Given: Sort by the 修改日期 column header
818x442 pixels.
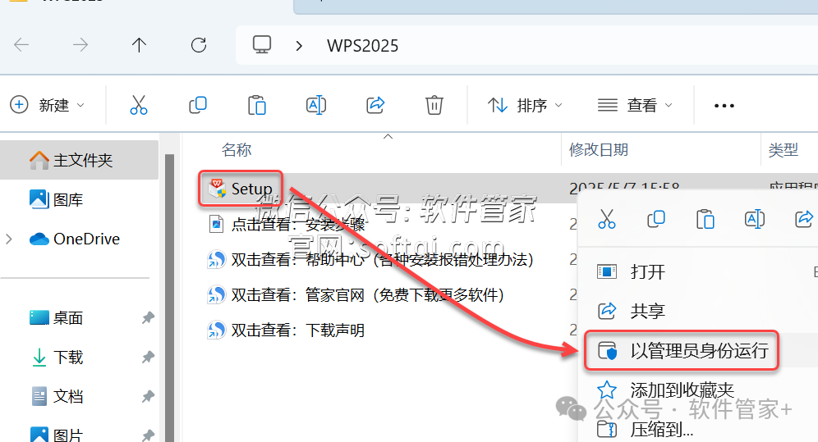Looking at the screenshot, I should 599,150.
